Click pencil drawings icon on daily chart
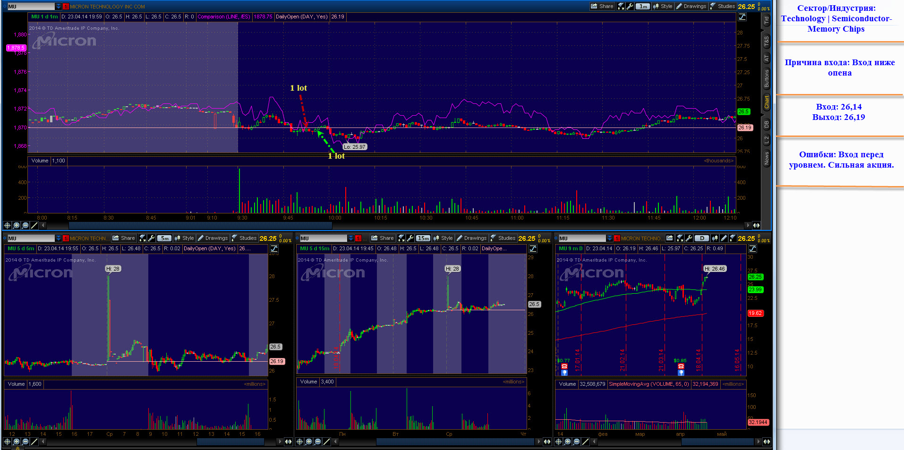This screenshot has height=450, width=904. [x=724, y=238]
